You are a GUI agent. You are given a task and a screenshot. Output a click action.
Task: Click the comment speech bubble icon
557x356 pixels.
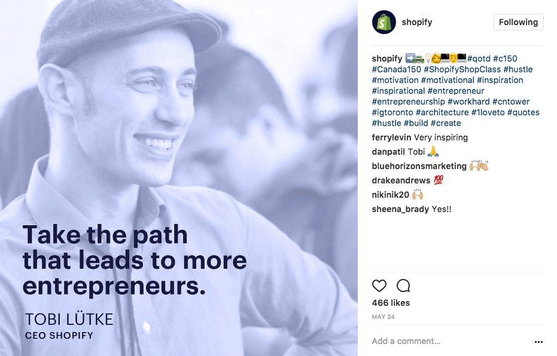click(x=403, y=286)
